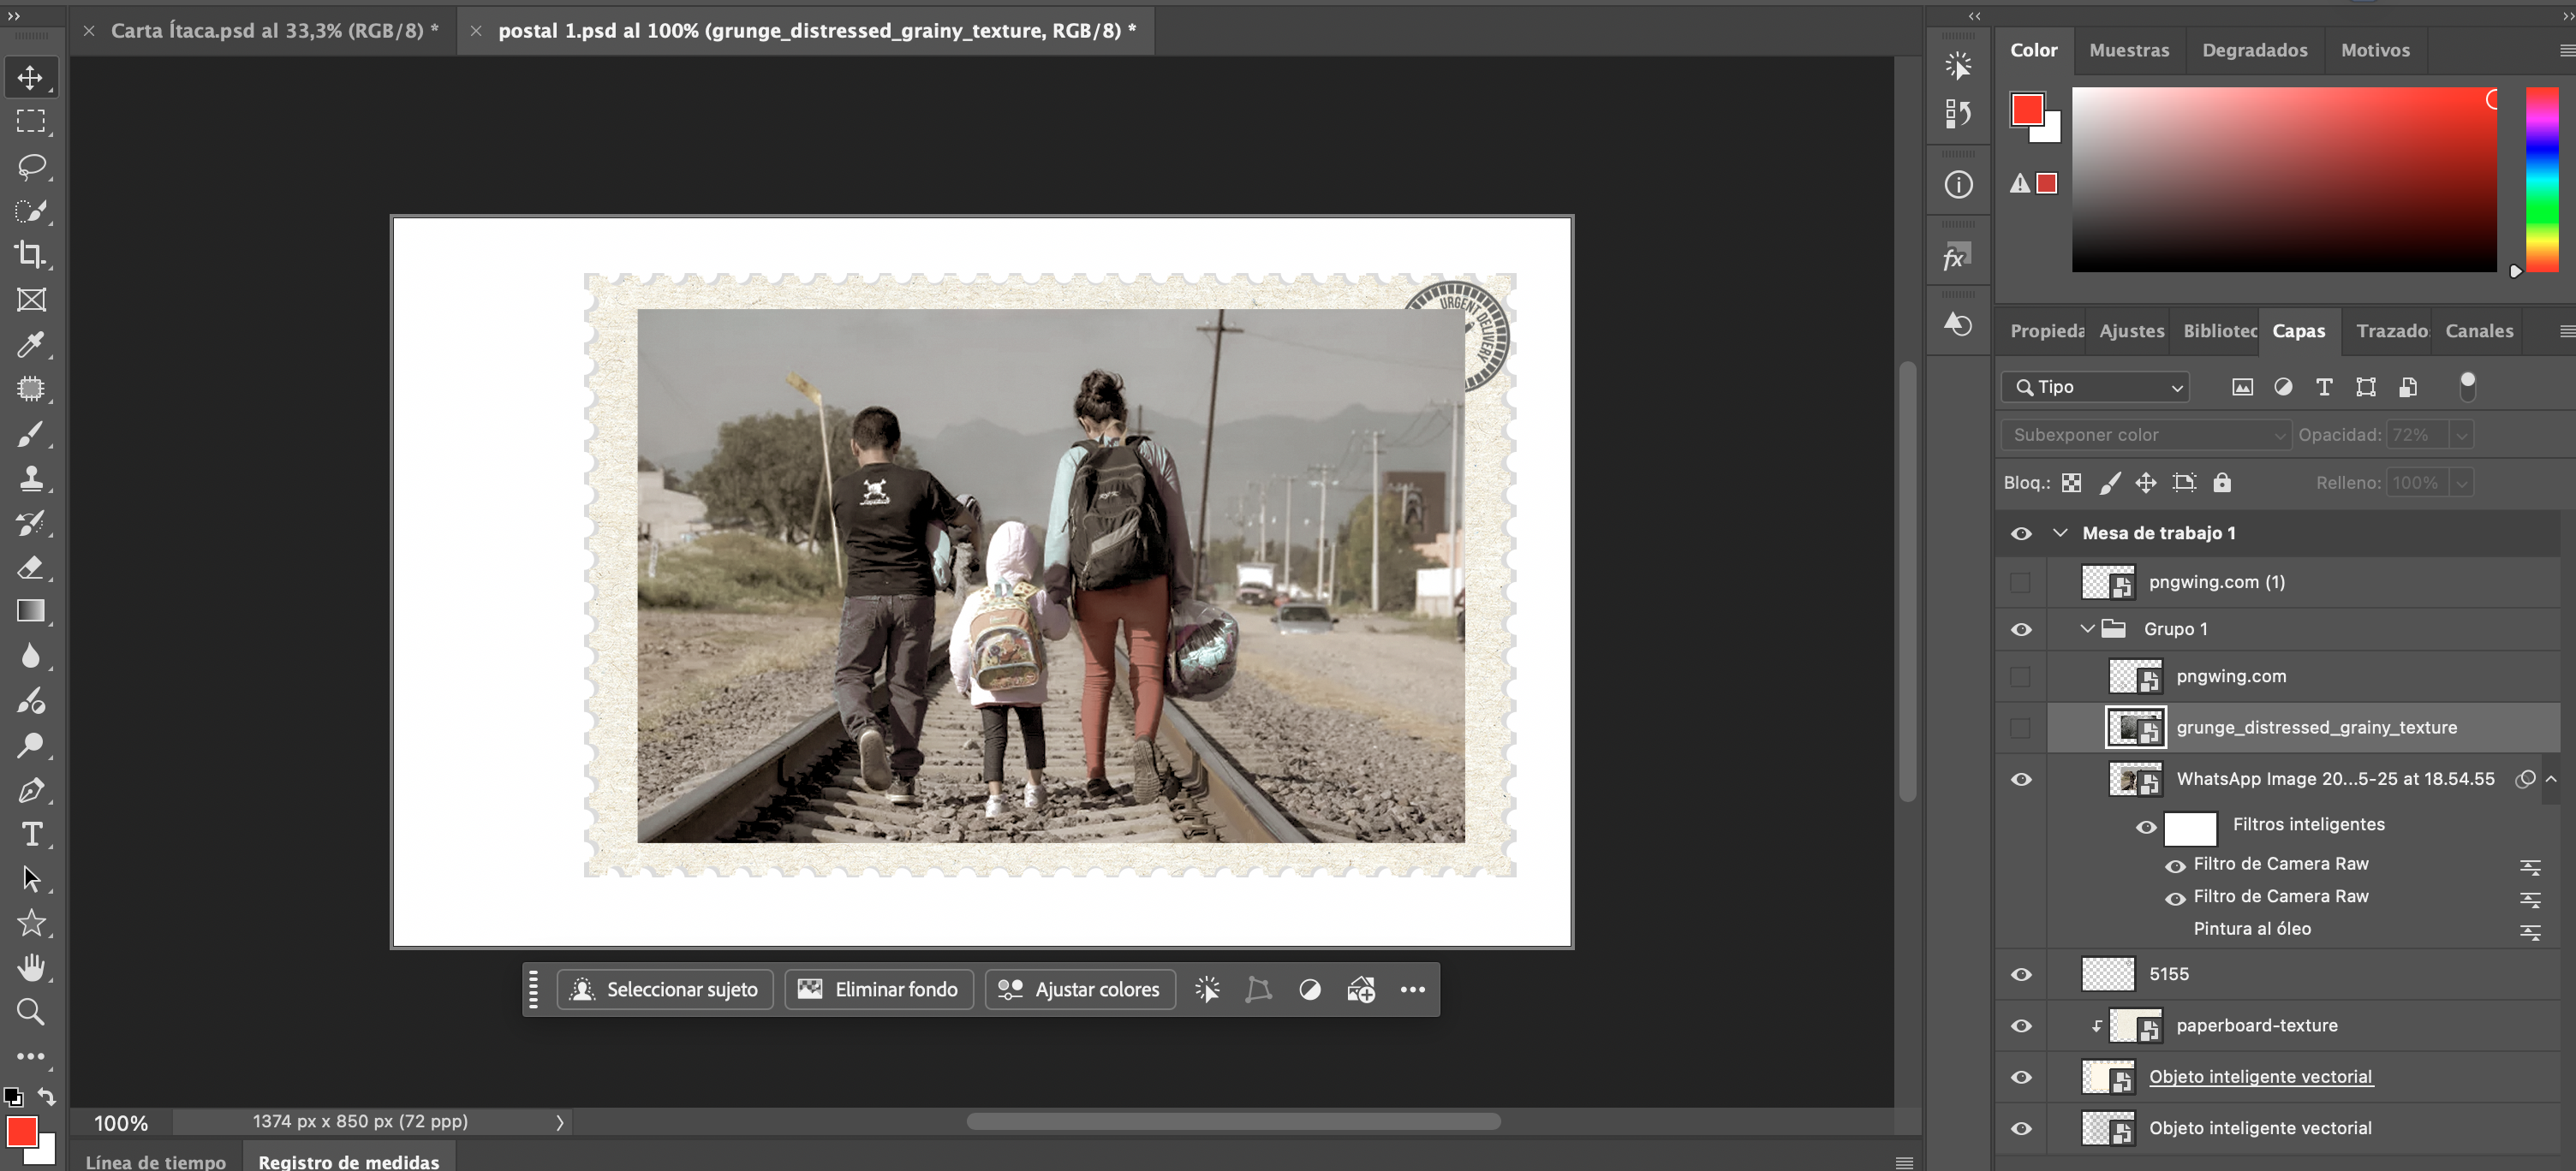Open status bar info arrow menu
The width and height of the screenshot is (2576, 1171).
click(560, 1122)
